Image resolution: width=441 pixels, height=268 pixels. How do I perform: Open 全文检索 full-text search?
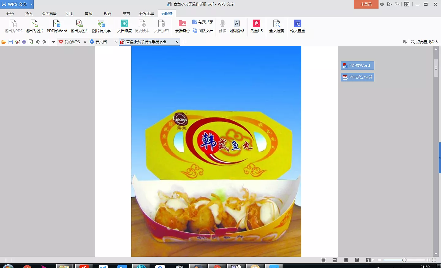pyautogui.click(x=277, y=26)
